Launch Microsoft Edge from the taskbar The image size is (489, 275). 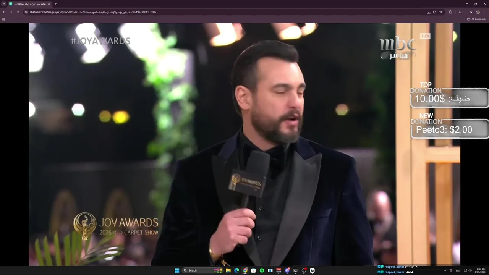pos(236,270)
